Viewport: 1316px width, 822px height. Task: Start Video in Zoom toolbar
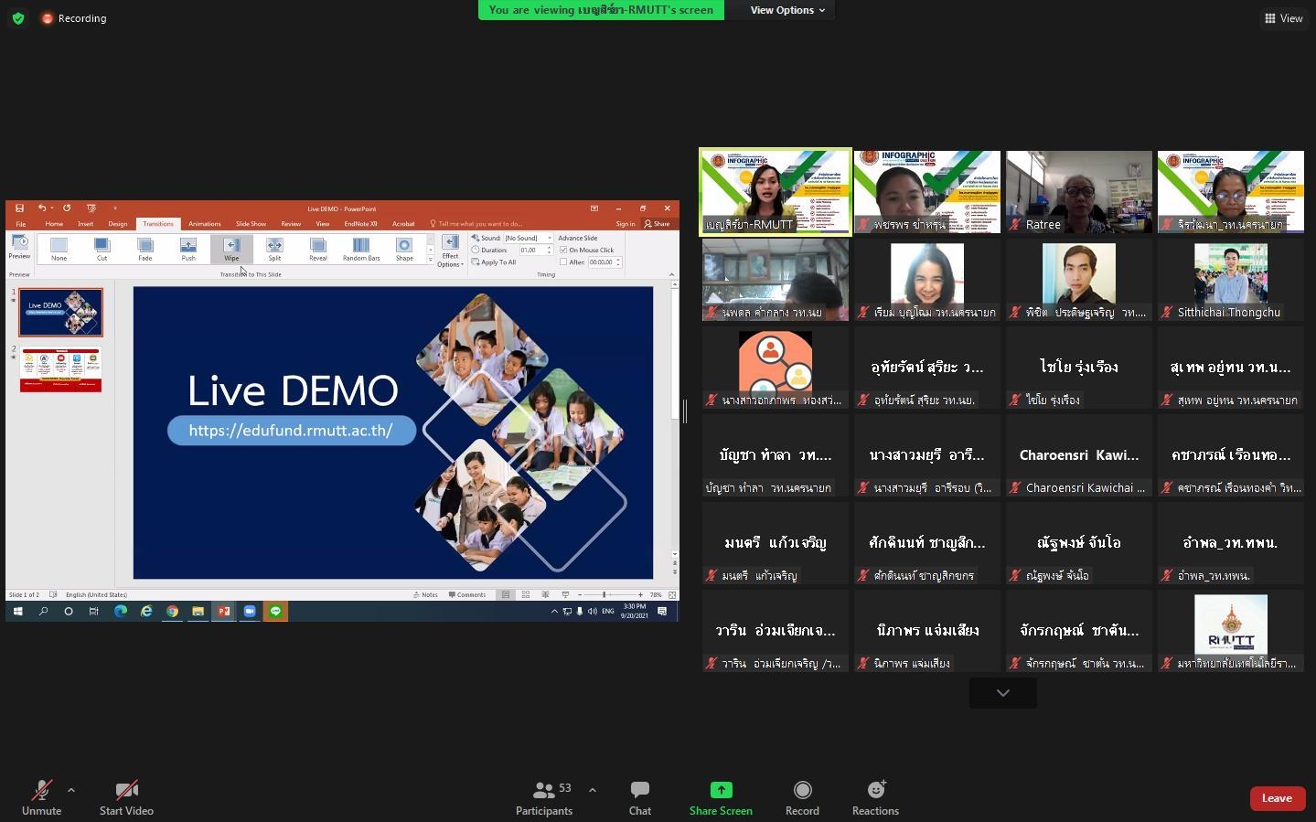click(x=126, y=798)
